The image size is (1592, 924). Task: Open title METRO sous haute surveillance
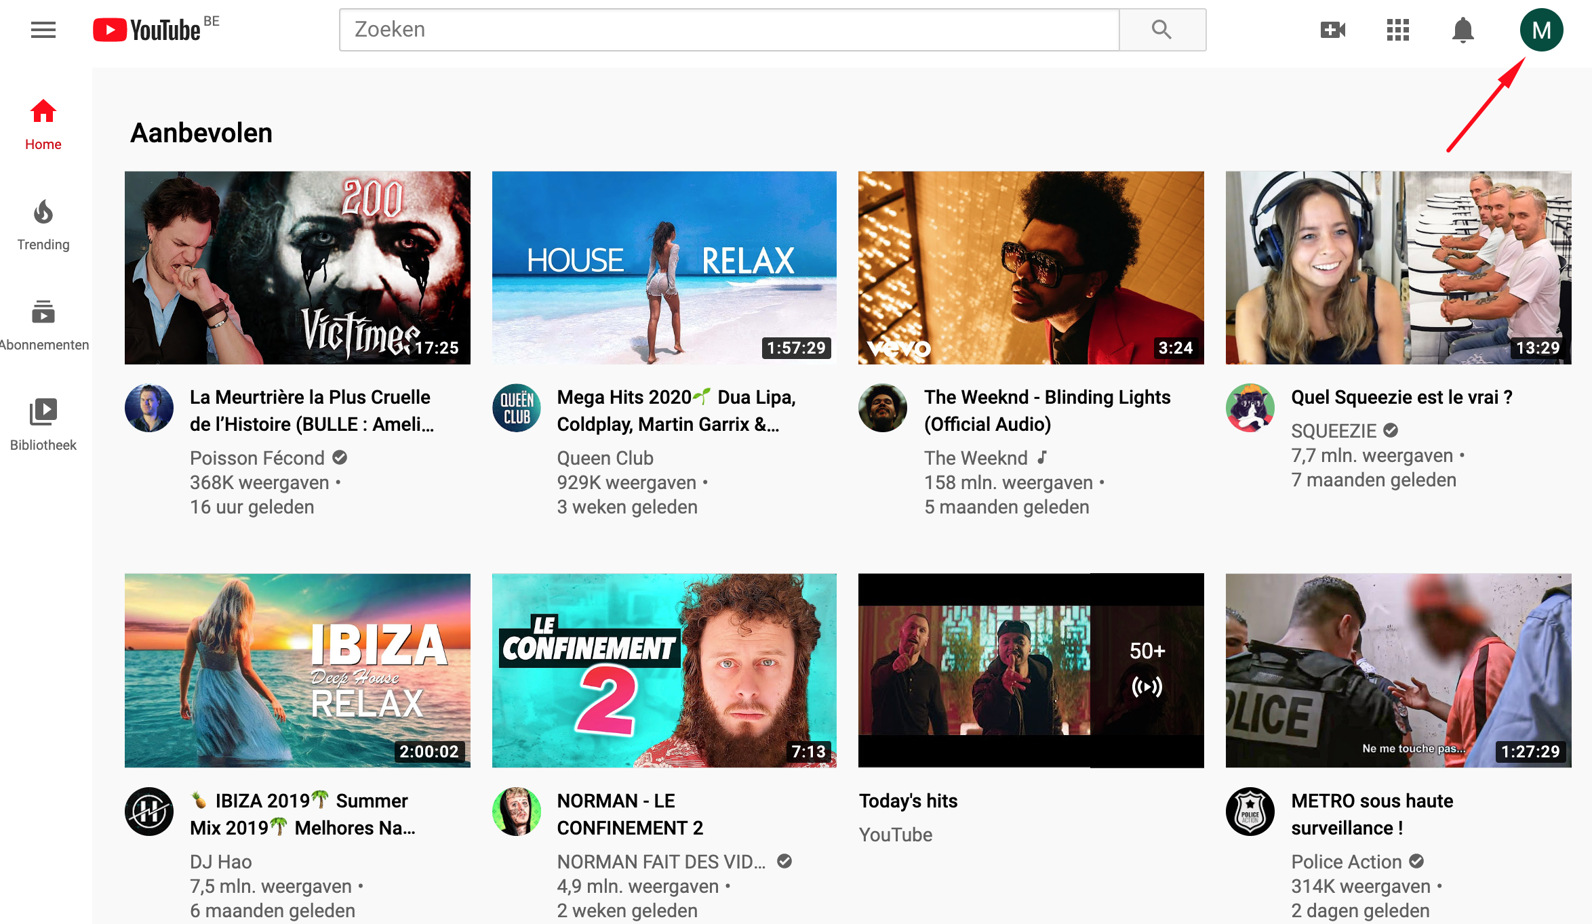1372,814
